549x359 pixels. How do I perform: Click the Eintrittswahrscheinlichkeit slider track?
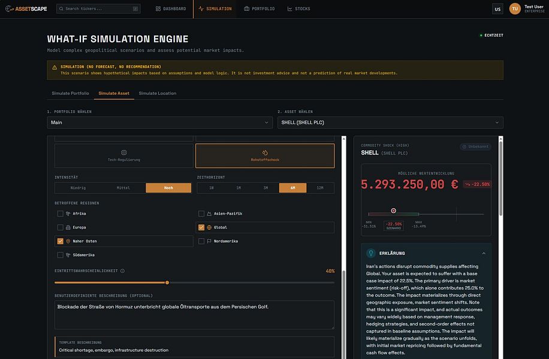(194, 282)
